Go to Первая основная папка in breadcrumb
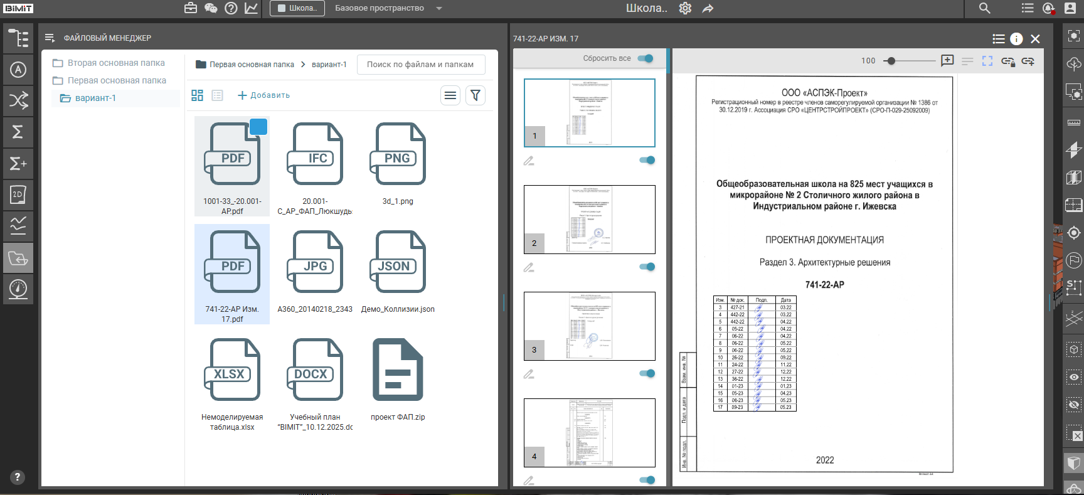1084x495 pixels. pyautogui.click(x=252, y=65)
